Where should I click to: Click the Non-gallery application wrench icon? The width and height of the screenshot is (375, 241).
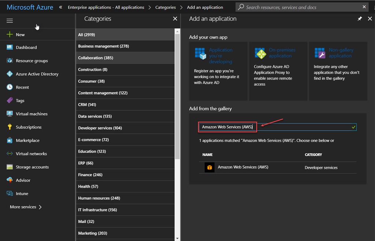tap(320, 53)
